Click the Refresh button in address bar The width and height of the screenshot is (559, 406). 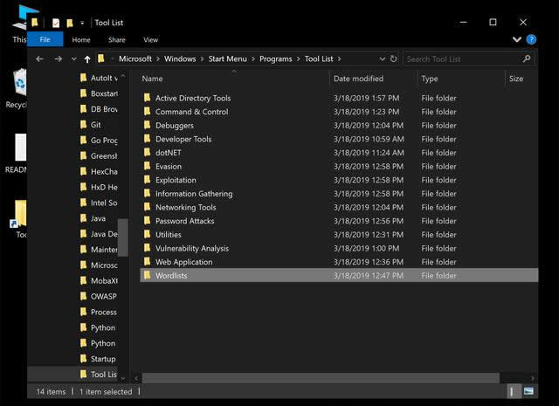[394, 58]
